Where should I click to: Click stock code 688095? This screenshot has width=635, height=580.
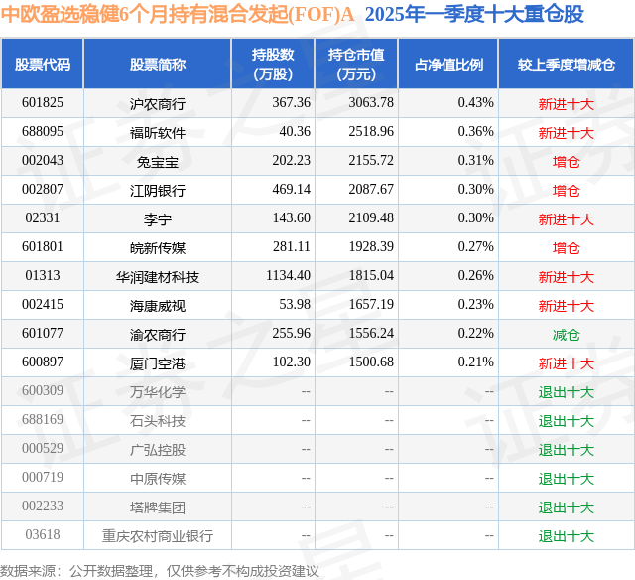(43, 132)
